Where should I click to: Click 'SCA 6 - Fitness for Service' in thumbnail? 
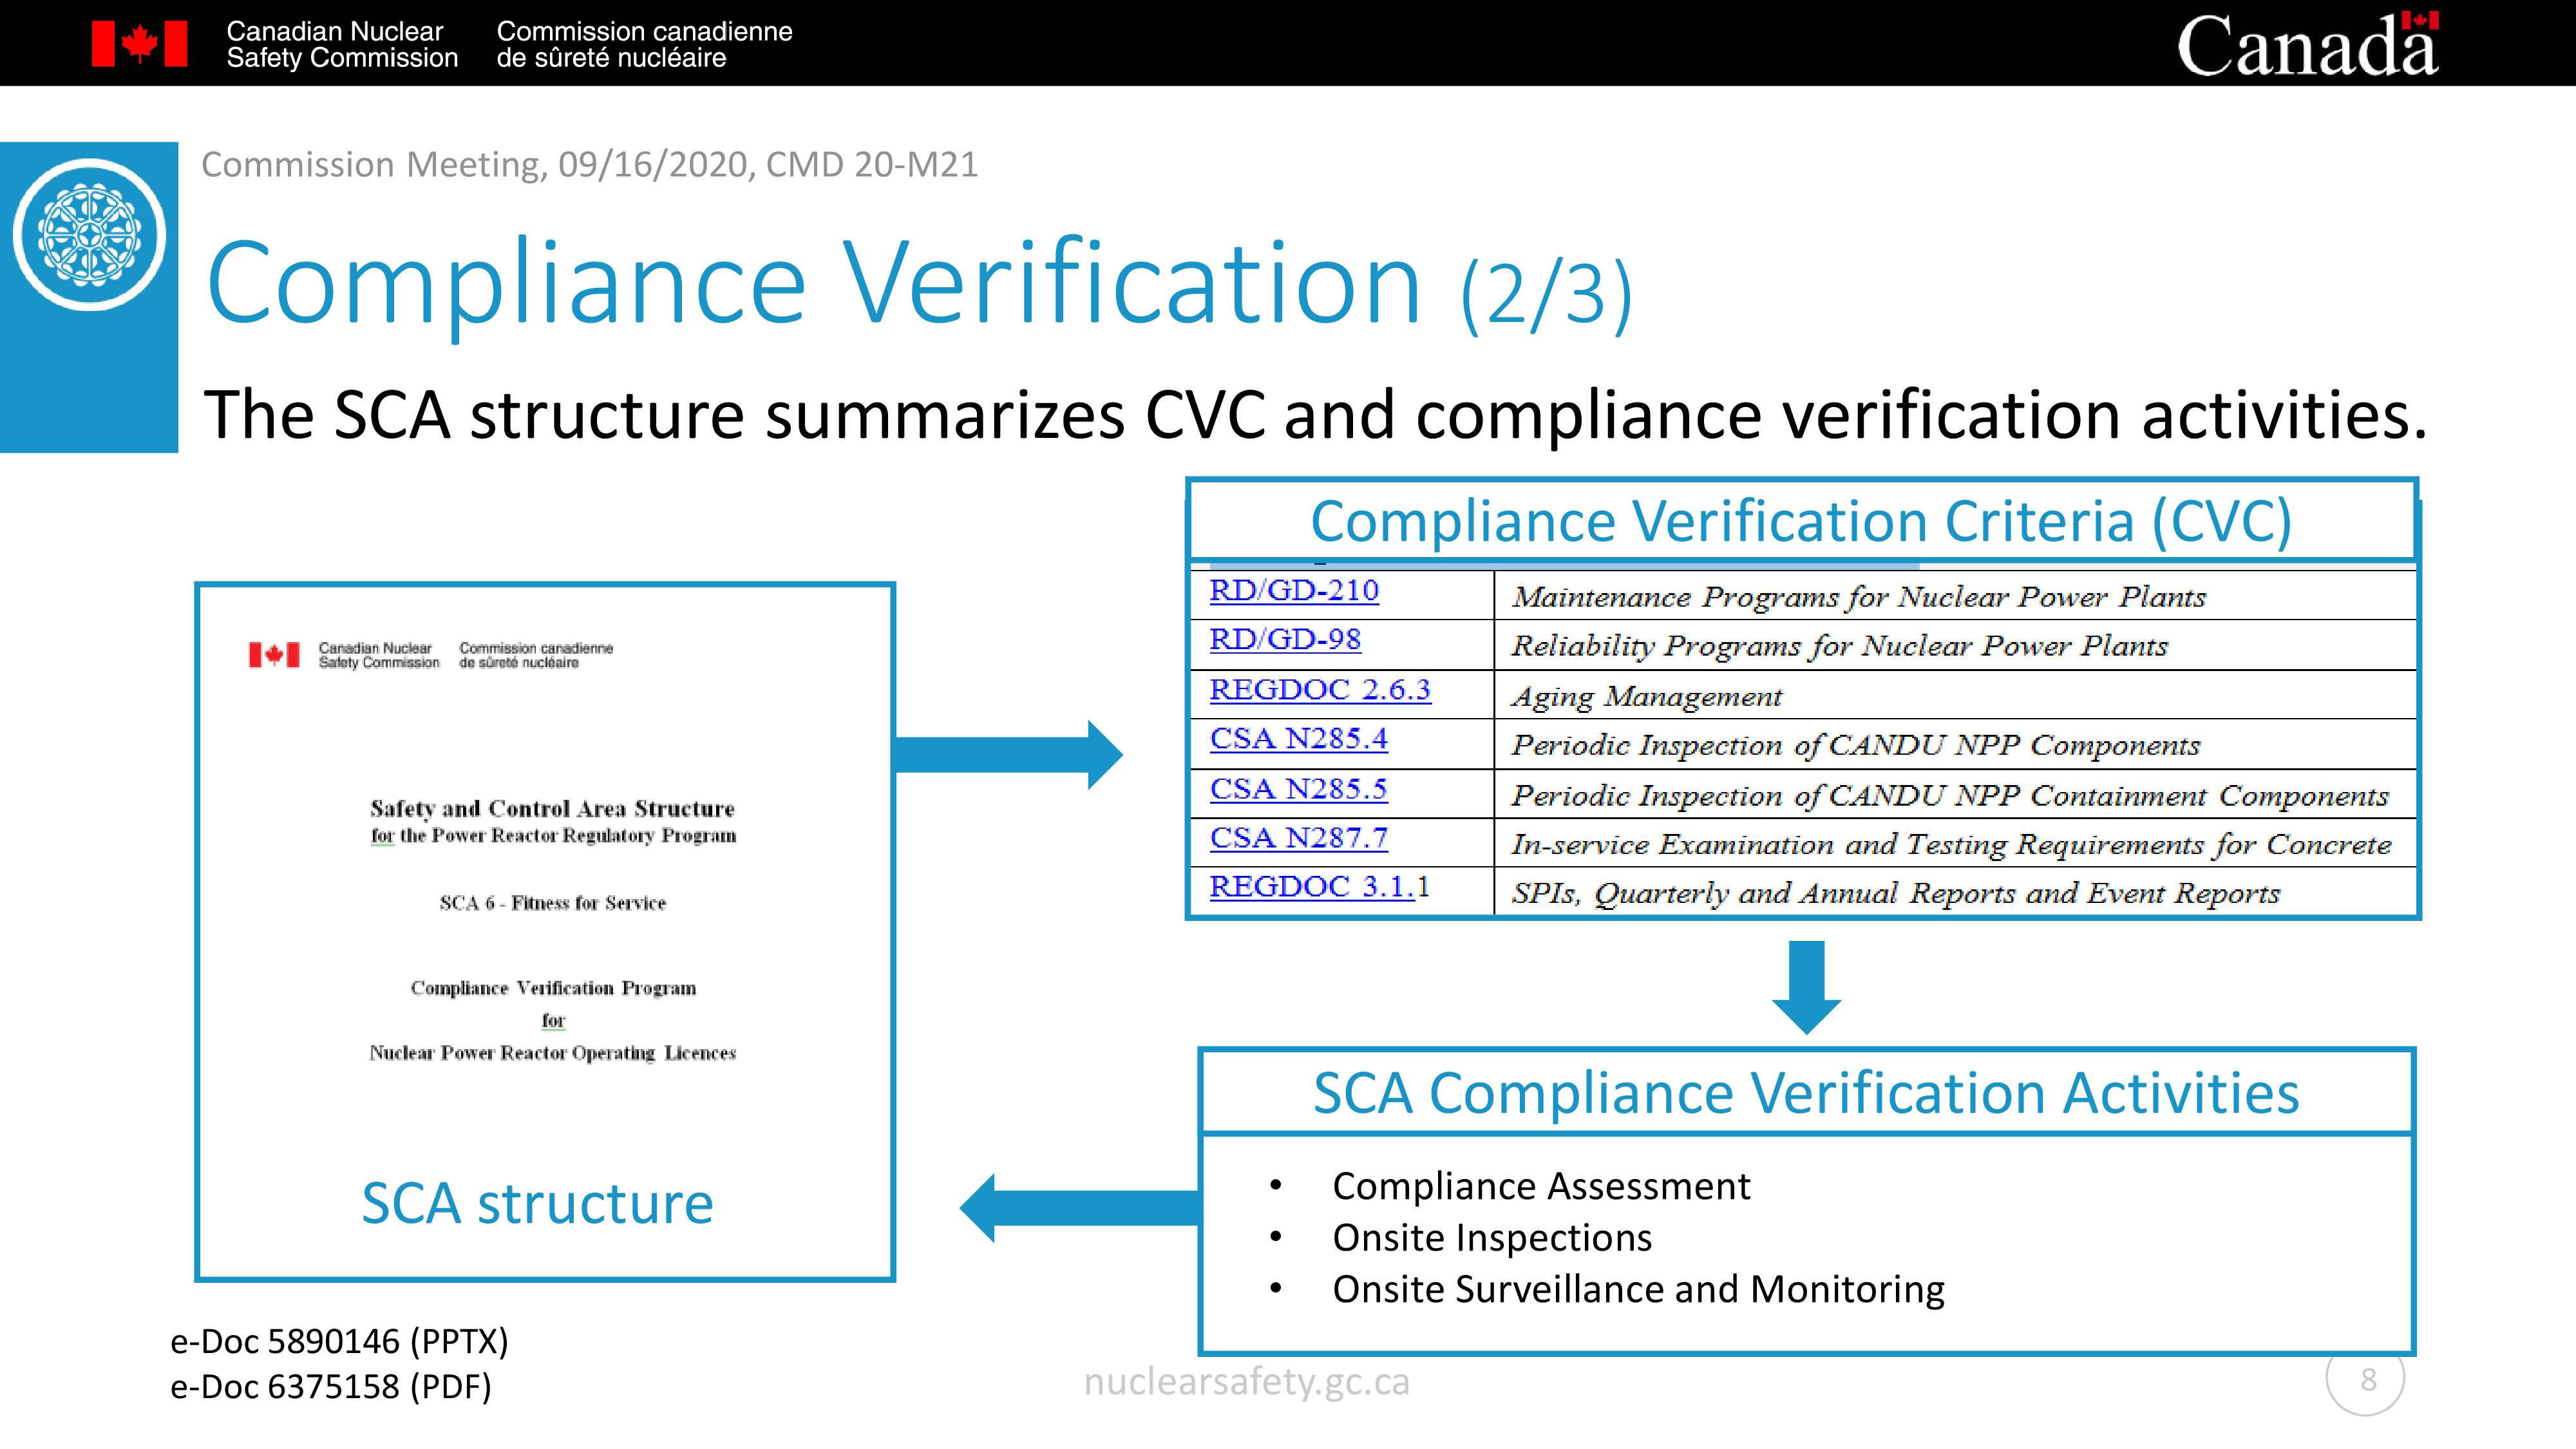click(x=552, y=903)
